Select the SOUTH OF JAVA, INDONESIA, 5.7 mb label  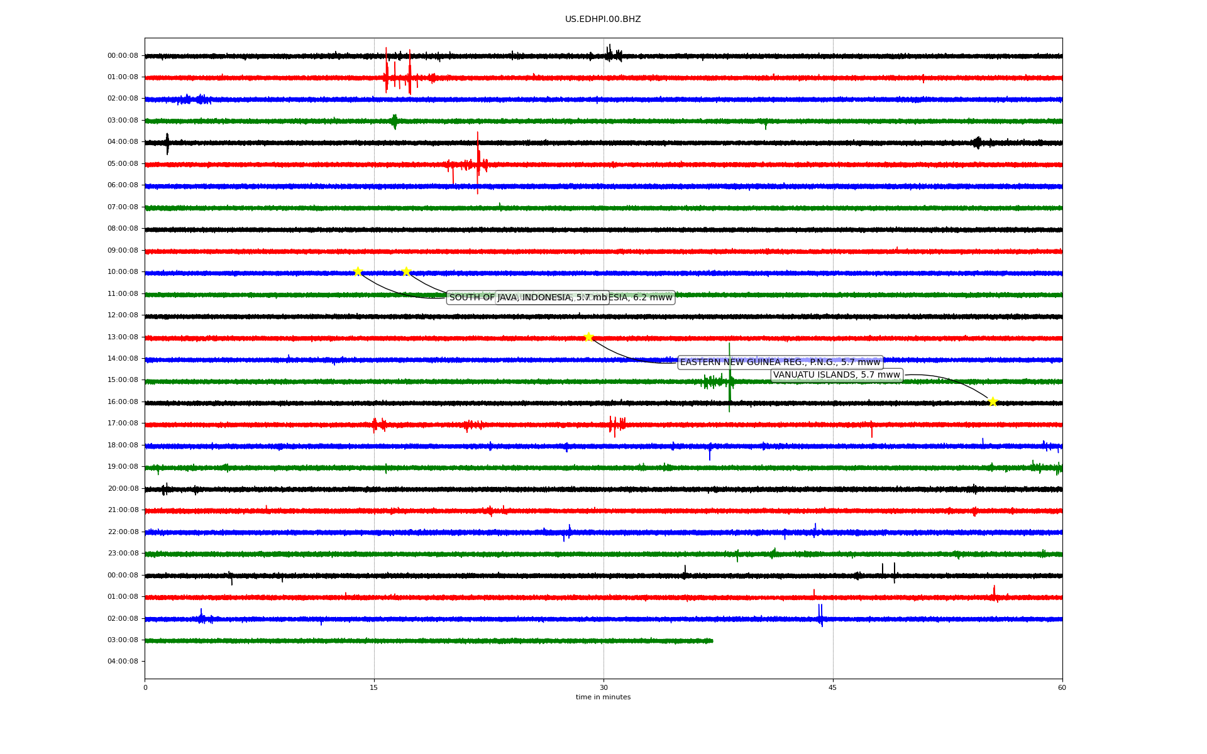point(528,298)
